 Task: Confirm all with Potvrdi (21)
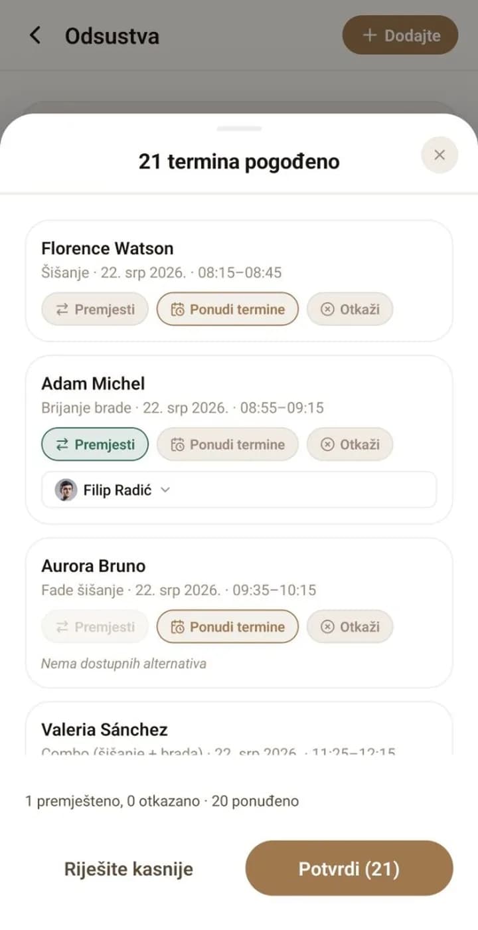(x=349, y=869)
